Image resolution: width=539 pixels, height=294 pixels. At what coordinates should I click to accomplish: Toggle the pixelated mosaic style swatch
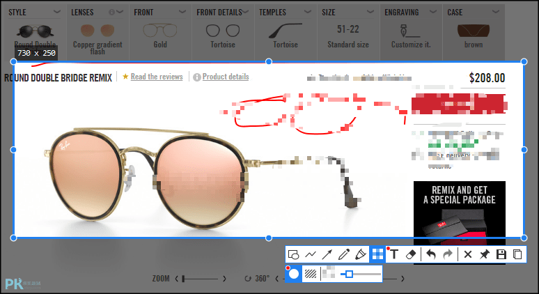click(x=329, y=272)
